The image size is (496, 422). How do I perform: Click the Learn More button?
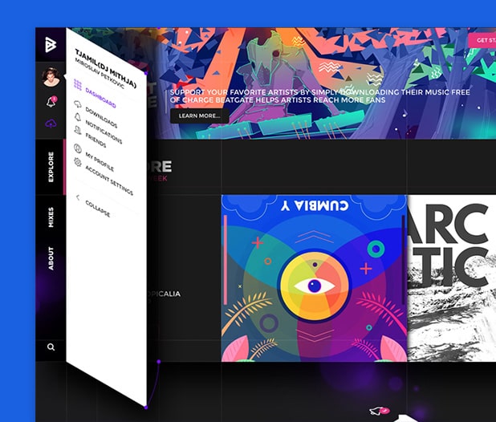tap(199, 116)
